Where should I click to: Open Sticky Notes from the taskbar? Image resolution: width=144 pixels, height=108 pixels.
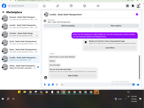coord(19,92)
